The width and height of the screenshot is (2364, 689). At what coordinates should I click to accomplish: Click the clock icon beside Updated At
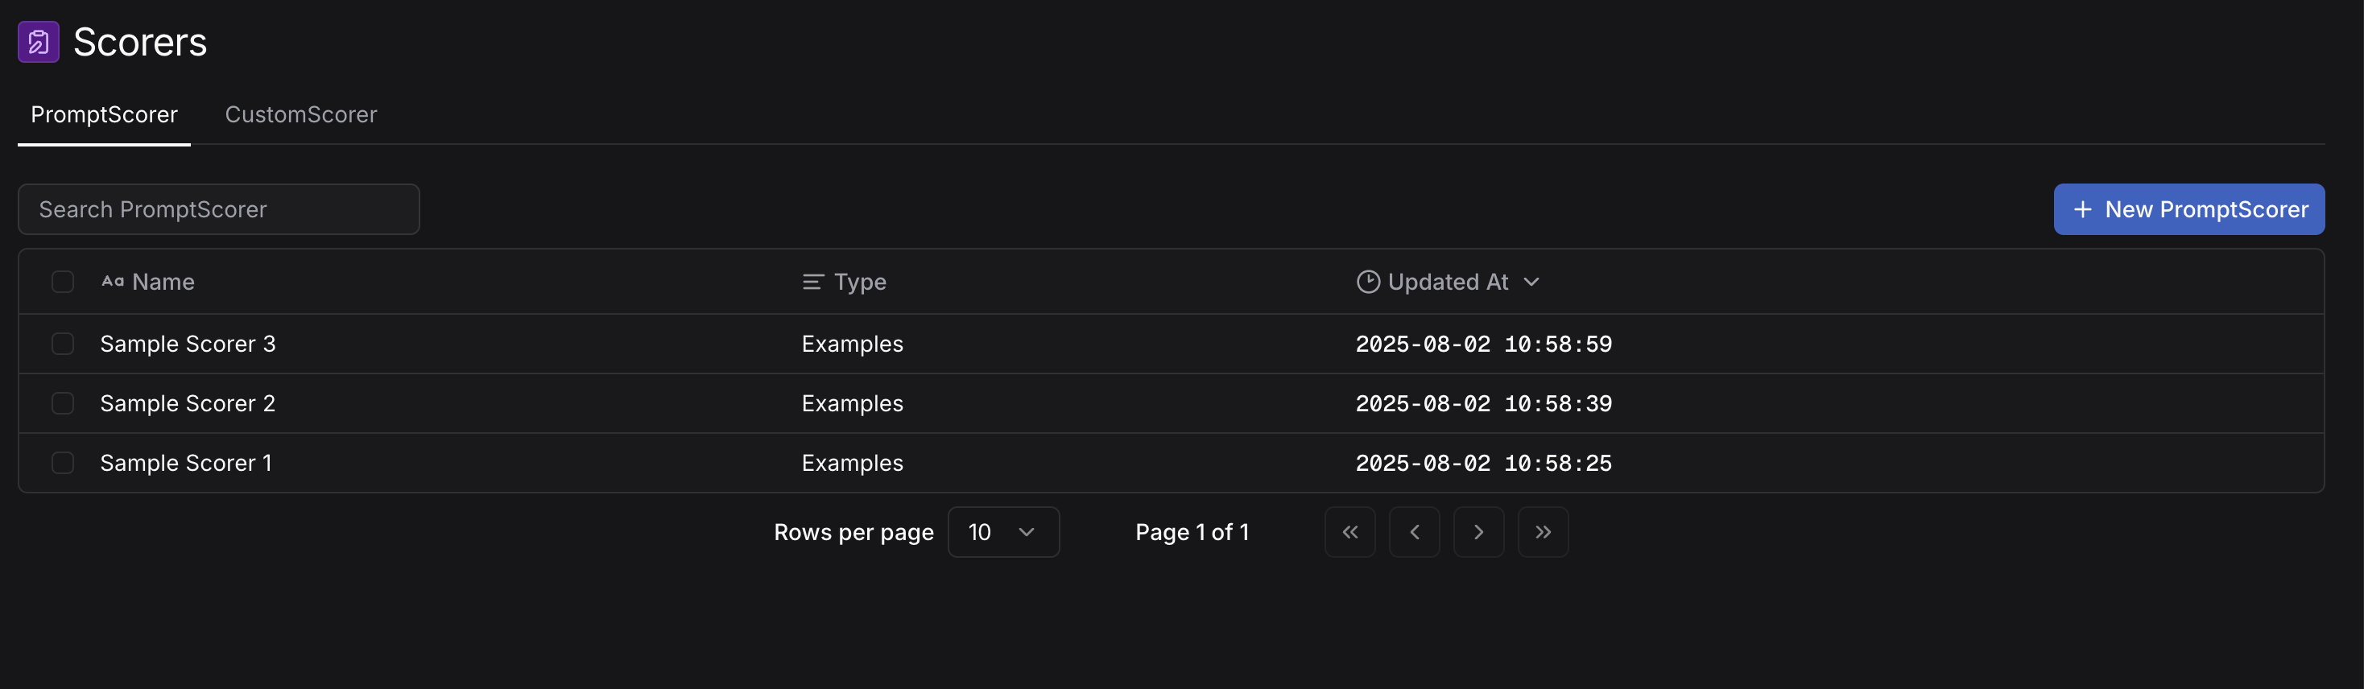(1367, 282)
